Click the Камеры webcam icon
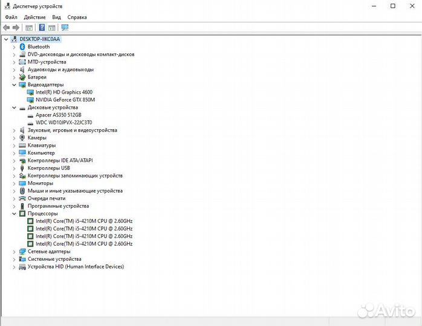 point(22,138)
